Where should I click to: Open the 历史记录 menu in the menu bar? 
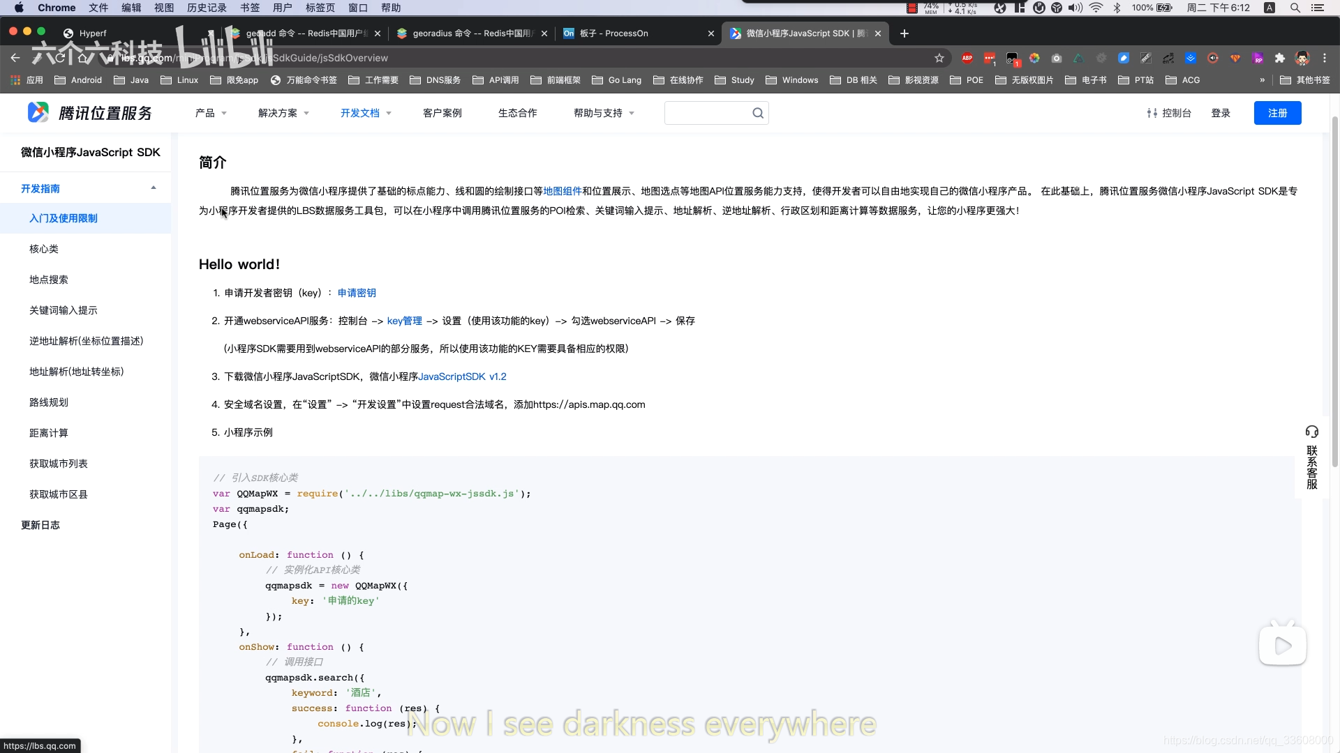pyautogui.click(x=207, y=8)
